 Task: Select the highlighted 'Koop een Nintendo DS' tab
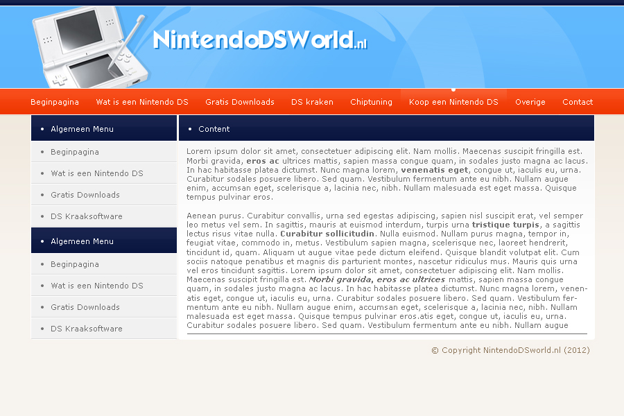click(x=453, y=102)
